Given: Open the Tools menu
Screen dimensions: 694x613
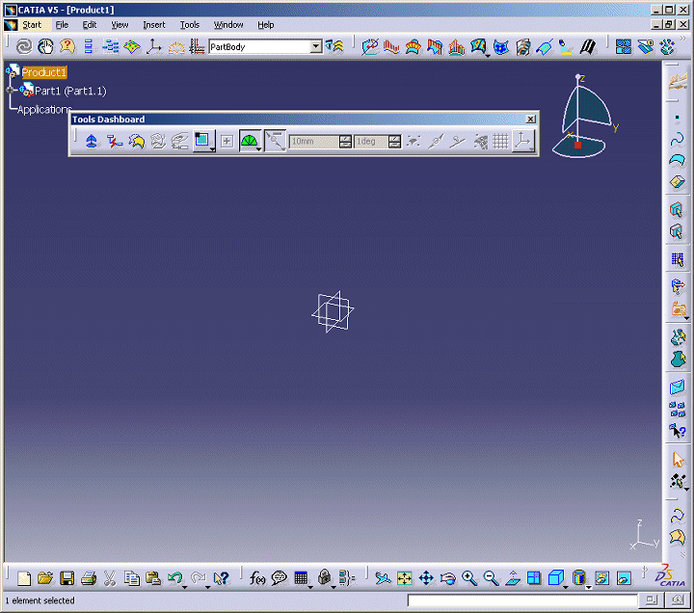Looking at the screenshot, I should tap(190, 25).
